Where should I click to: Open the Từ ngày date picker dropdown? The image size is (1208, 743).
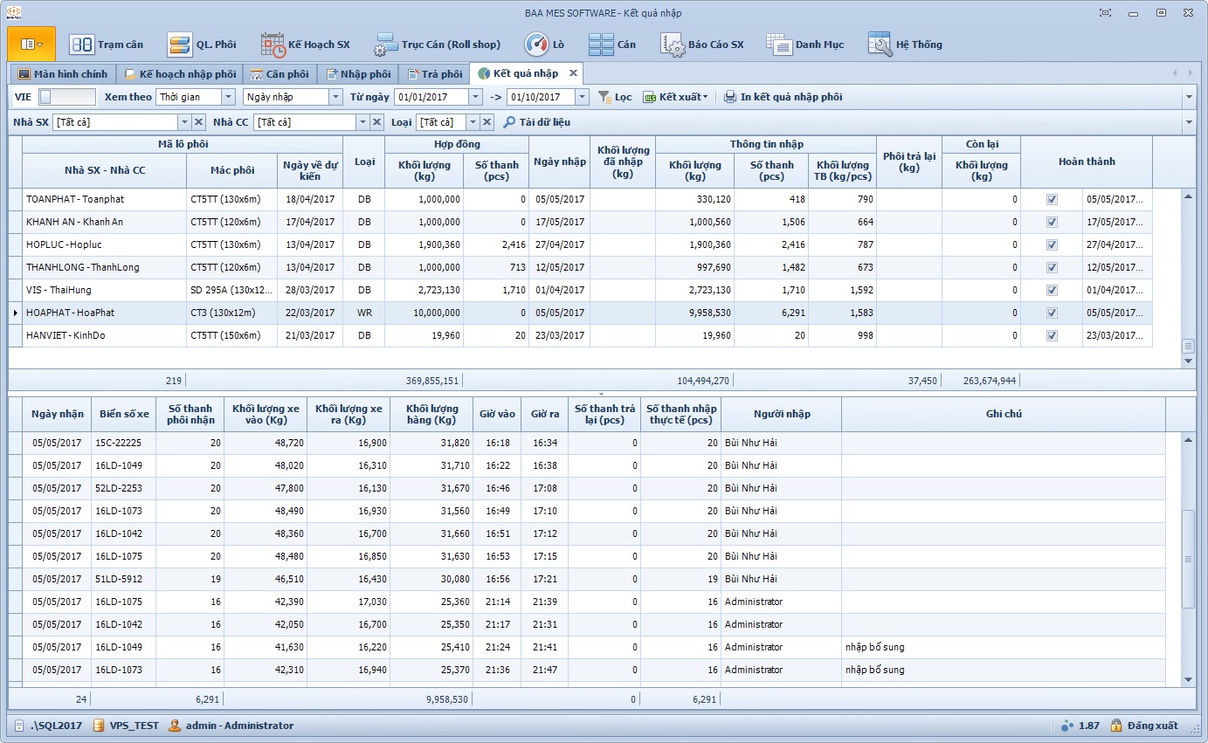[475, 97]
